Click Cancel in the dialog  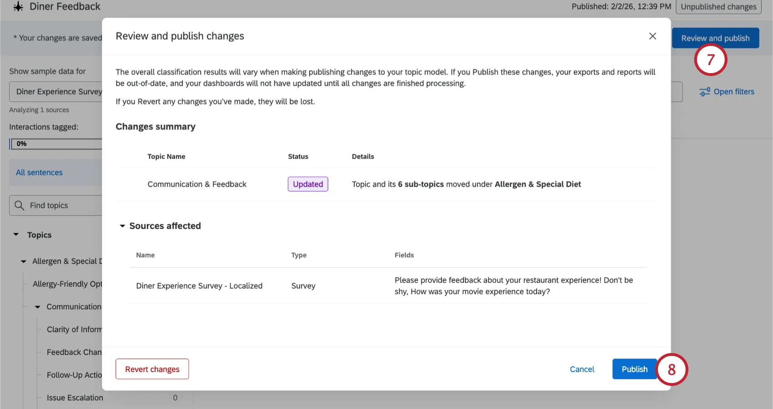tap(582, 369)
